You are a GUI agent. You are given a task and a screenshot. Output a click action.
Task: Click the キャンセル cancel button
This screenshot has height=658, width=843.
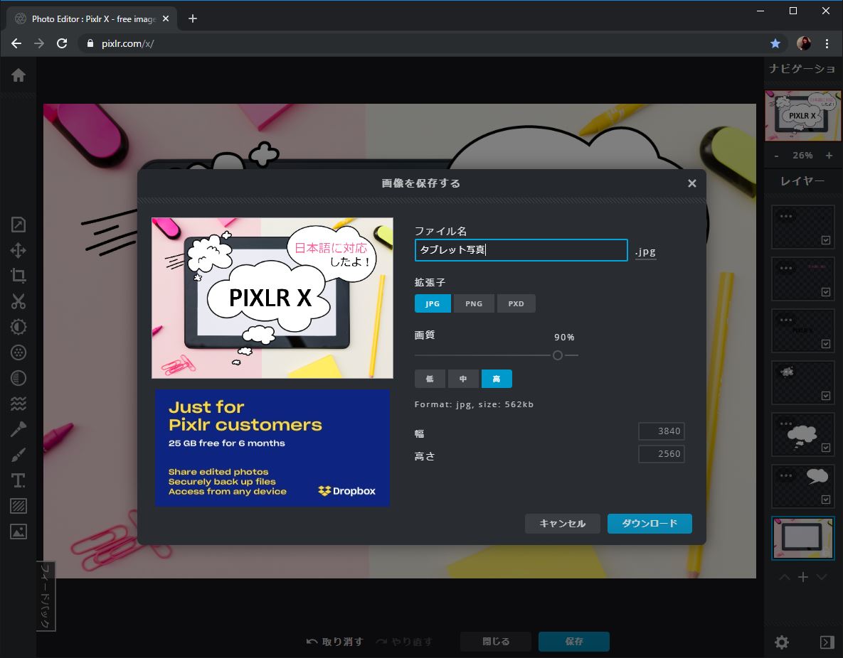pos(563,524)
